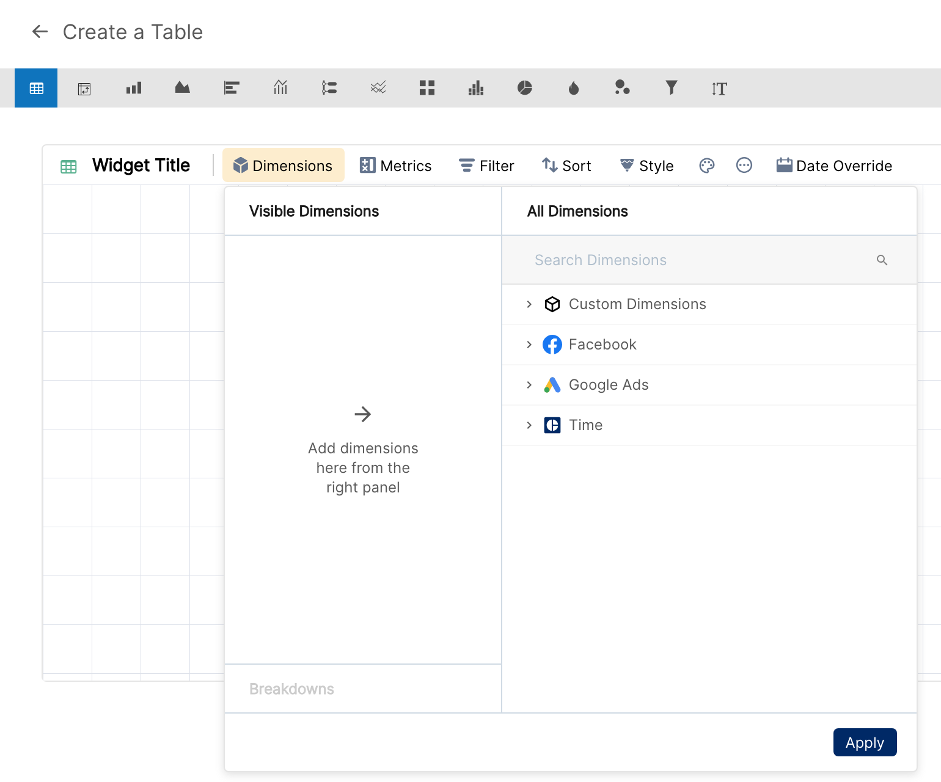This screenshot has height=782, width=941.
Task: Pick the funnel chart icon
Action: (x=672, y=88)
